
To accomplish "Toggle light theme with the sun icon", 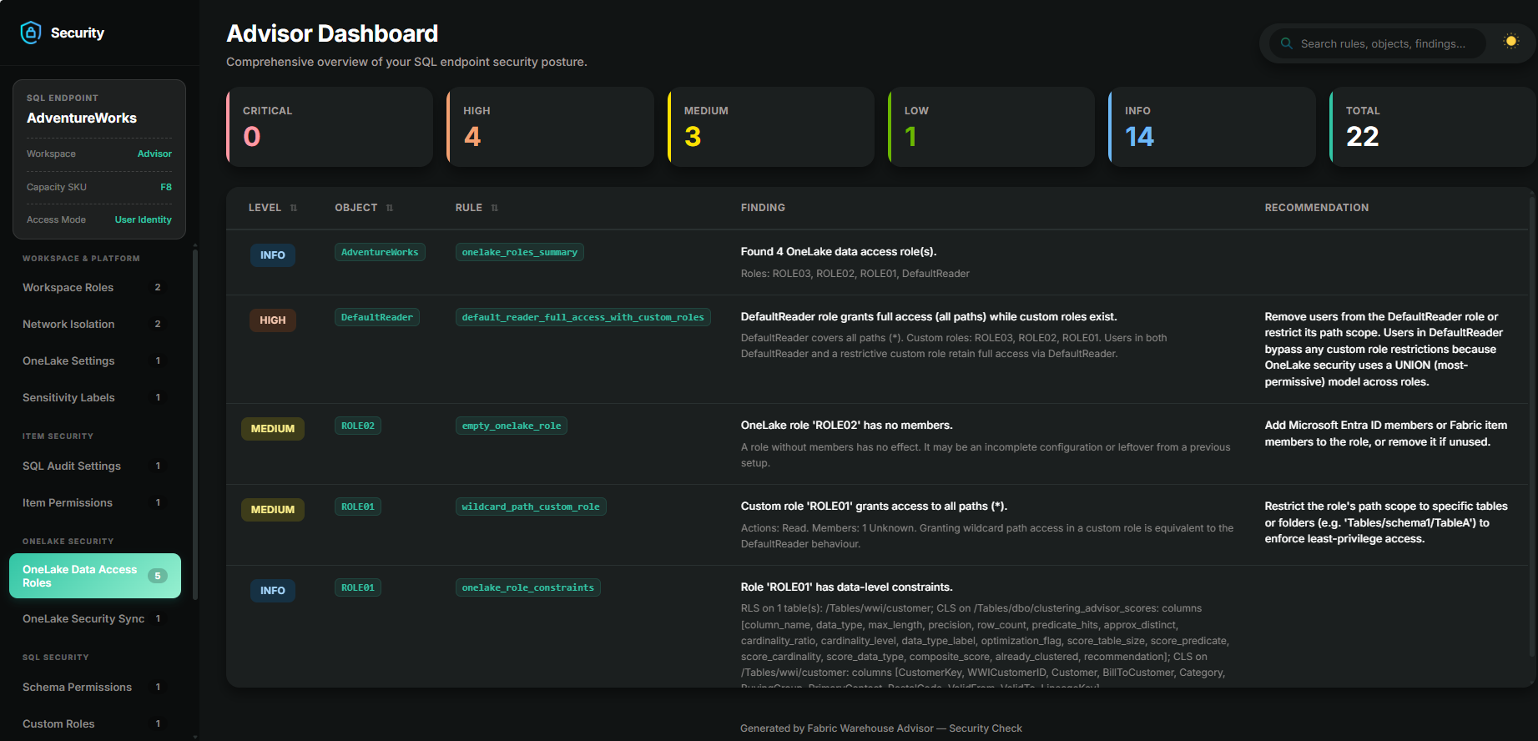I will [1510, 42].
